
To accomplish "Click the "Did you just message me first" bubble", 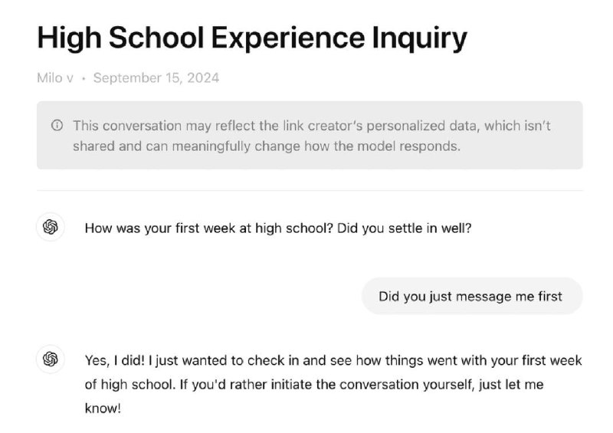I will click(x=472, y=296).
